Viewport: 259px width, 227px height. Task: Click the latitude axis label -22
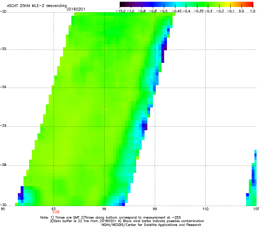[3, 49]
